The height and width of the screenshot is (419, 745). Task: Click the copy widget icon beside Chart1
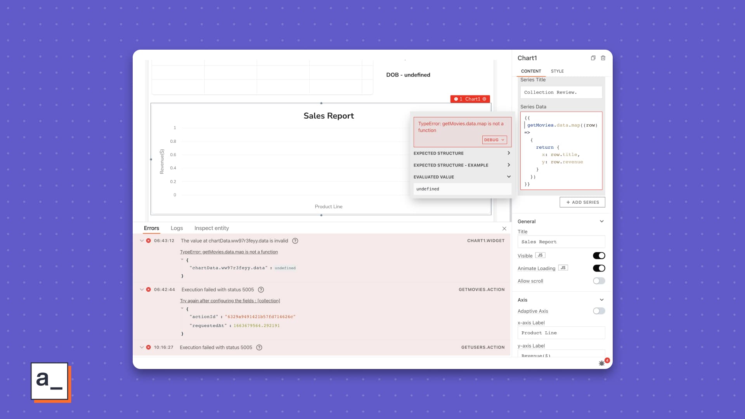coord(593,58)
